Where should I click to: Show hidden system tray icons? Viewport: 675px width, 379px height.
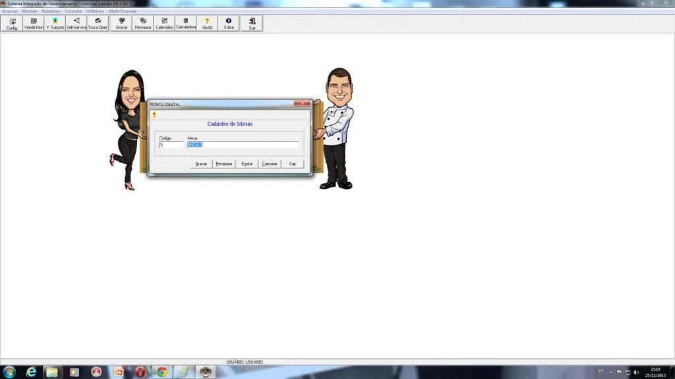pyautogui.click(x=610, y=372)
